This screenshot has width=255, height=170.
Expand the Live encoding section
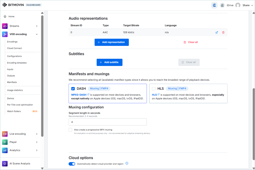coord(37,134)
